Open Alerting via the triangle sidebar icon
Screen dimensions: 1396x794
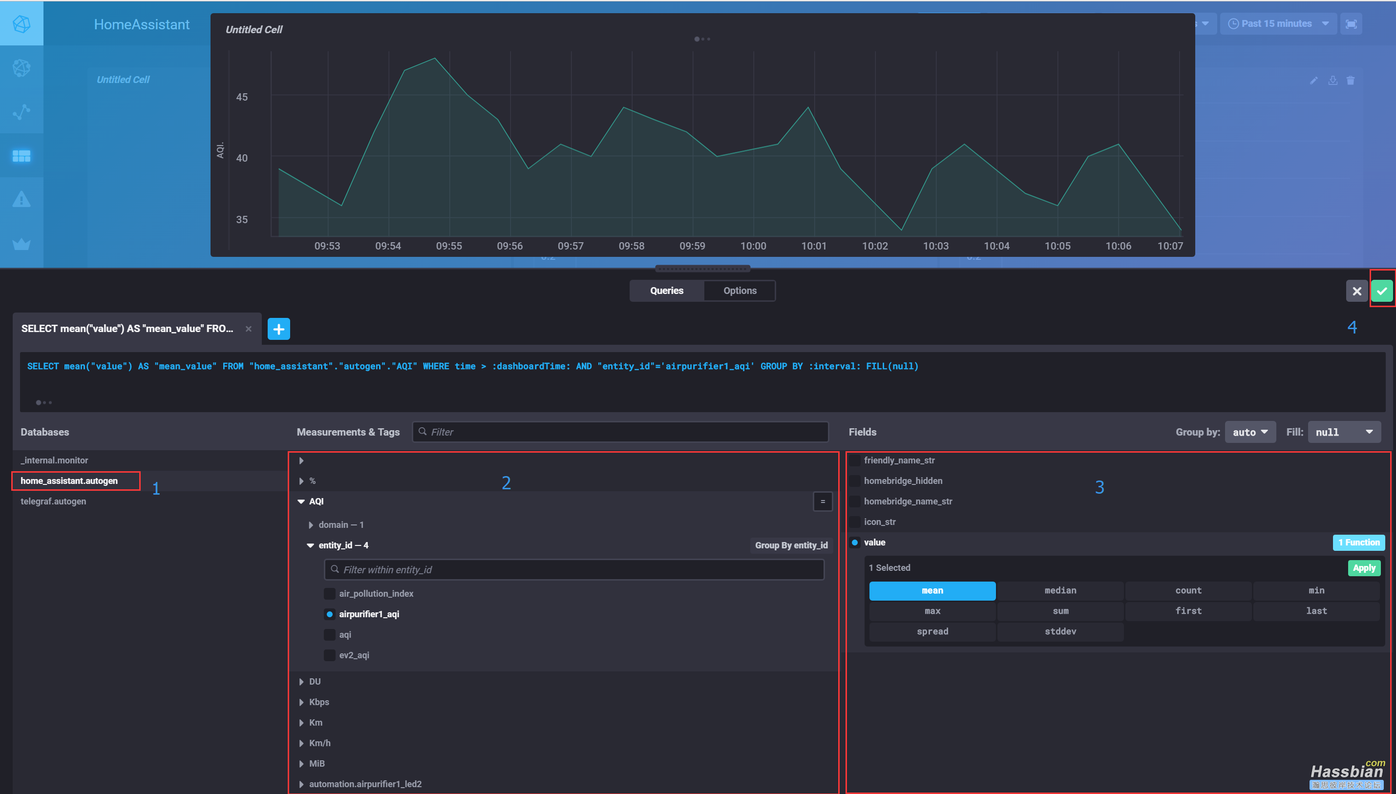[21, 200]
